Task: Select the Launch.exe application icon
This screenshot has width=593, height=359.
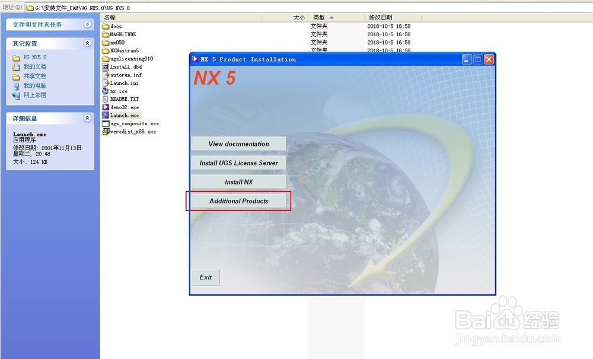Action: [x=106, y=115]
